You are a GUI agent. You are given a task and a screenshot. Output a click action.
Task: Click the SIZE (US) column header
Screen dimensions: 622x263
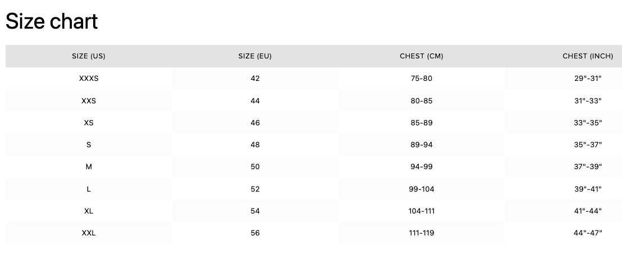click(89, 56)
